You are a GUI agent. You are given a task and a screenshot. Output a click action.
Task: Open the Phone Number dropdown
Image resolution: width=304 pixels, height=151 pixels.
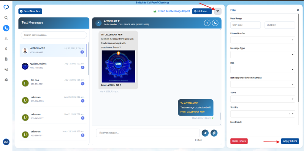tap(263, 40)
